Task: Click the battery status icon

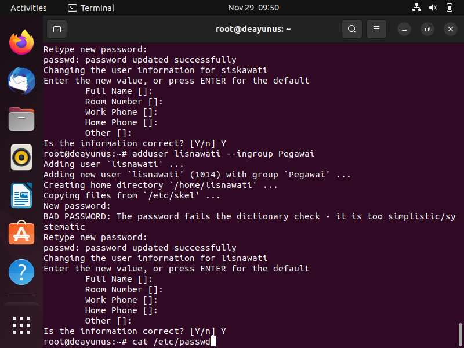Action: [449, 8]
